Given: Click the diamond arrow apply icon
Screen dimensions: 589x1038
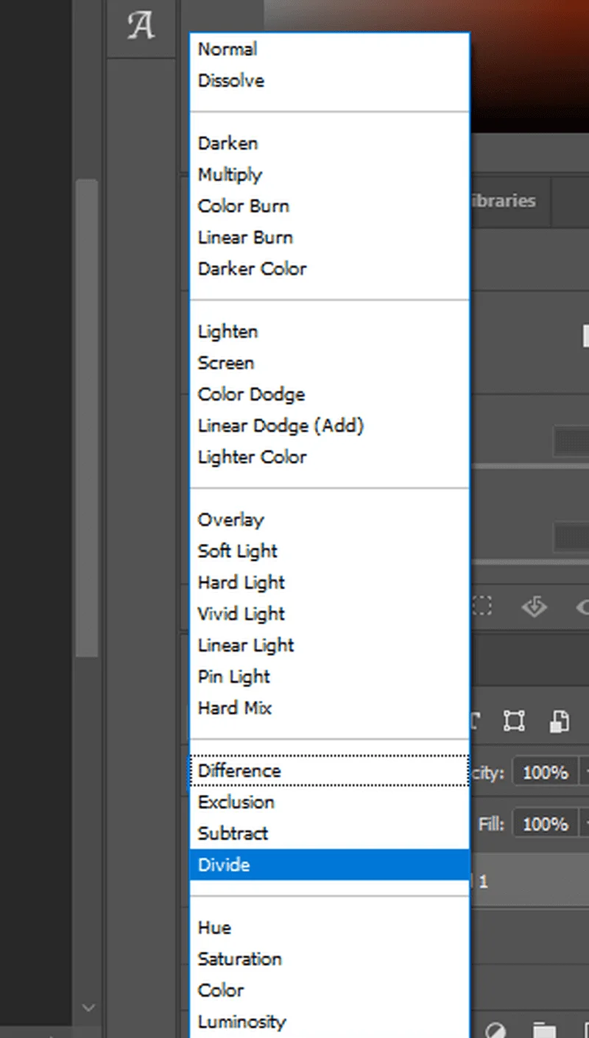Looking at the screenshot, I should click(x=533, y=607).
